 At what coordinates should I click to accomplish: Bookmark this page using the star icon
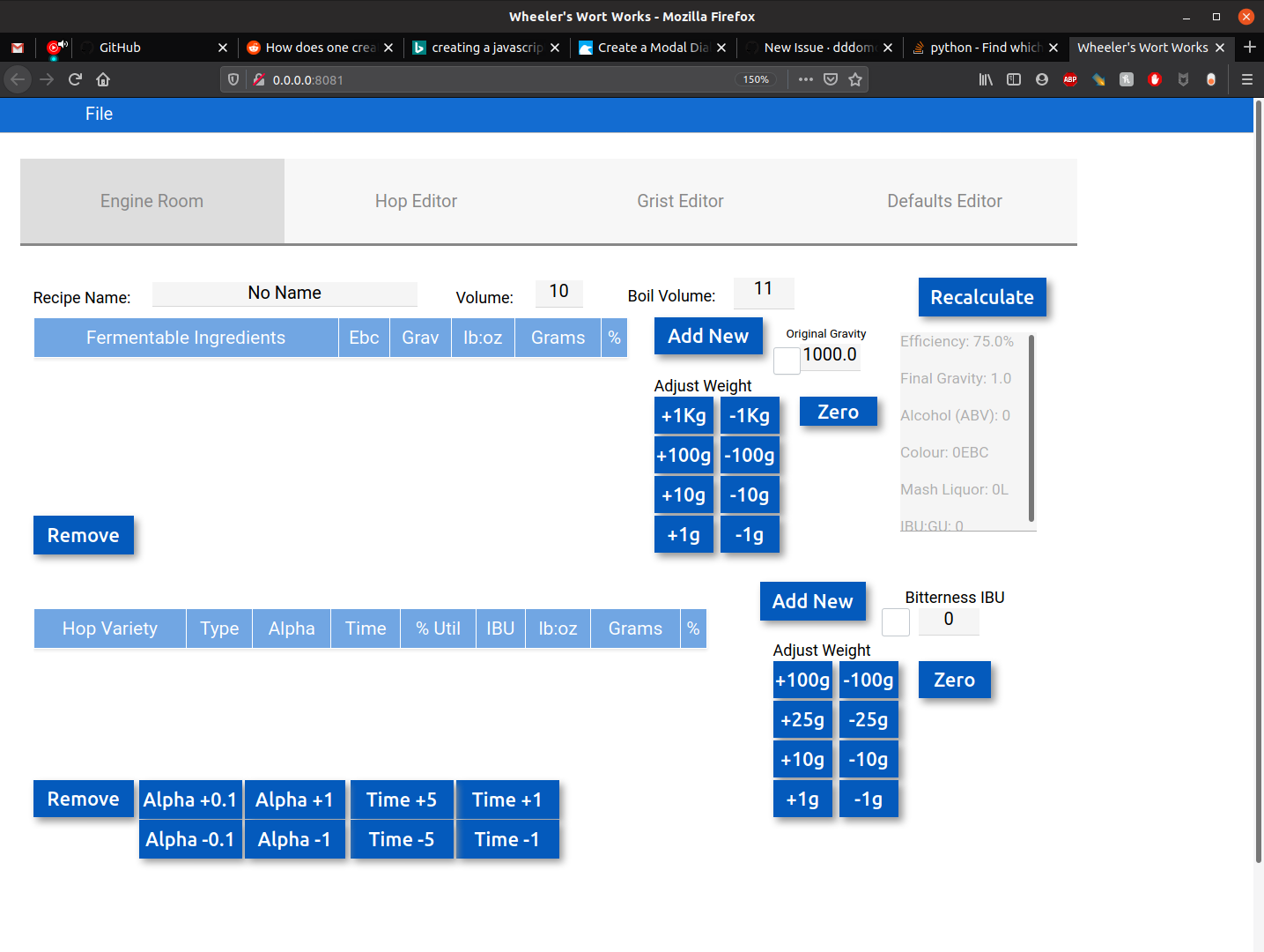click(855, 79)
